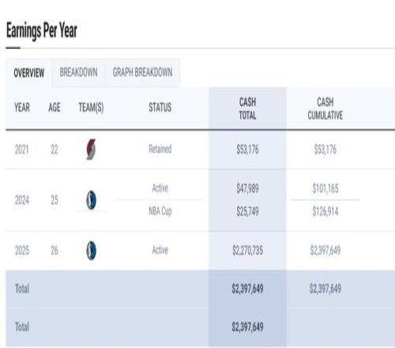Sort by the Cash Total column header
Image resolution: width=395 pixels, height=348 pixels.
pyautogui.click(x=247, y=108)
